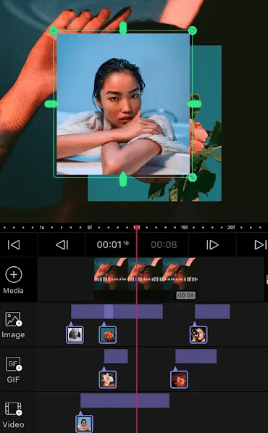Select the black-and-white portrait image thumbnail
This screenshot has height=433, width=268.
point(75,334)
